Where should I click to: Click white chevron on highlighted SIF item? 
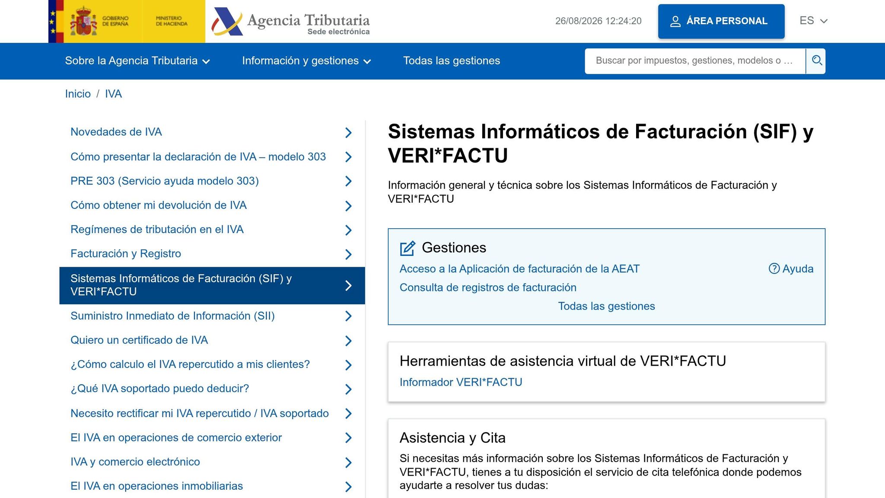click(349, 286)
